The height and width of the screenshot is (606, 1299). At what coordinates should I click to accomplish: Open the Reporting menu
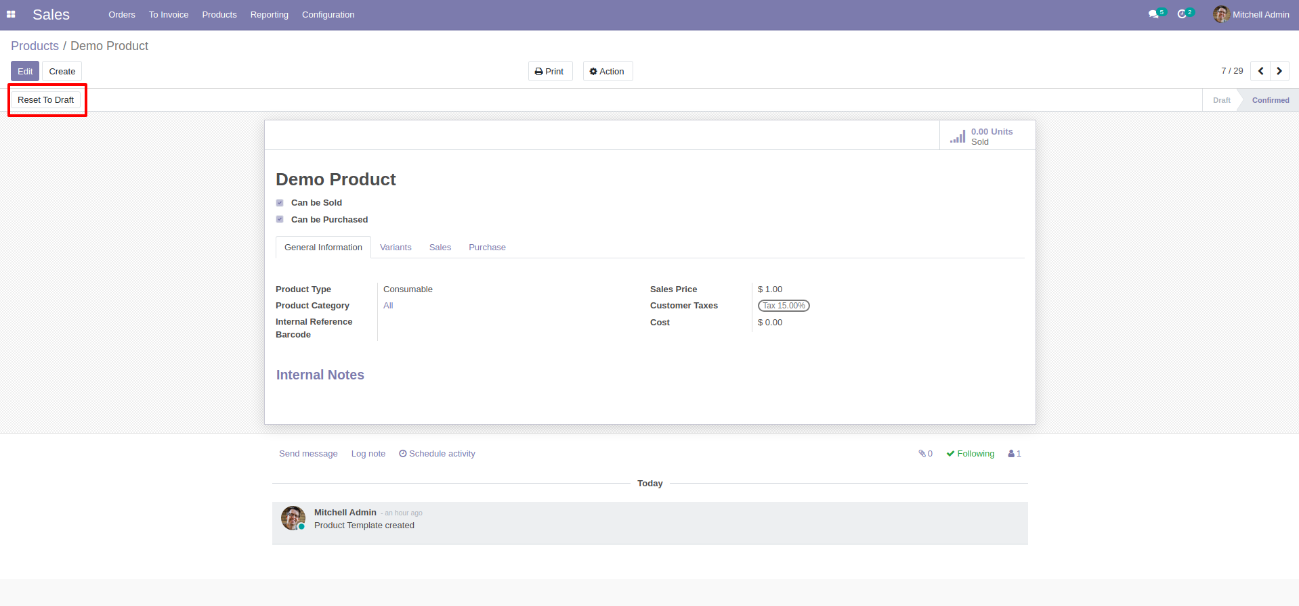(x=269, y=14)
